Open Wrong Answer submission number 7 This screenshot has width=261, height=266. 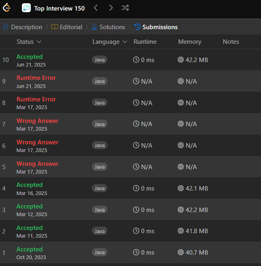130,124
